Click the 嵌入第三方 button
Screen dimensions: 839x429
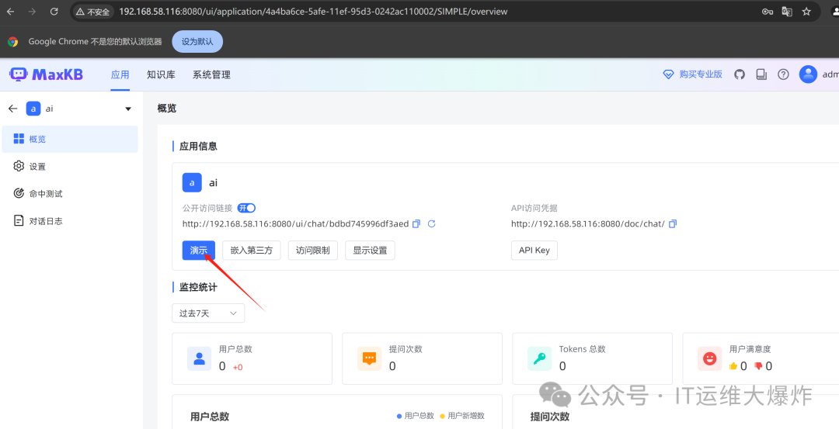tap(252, 250)
